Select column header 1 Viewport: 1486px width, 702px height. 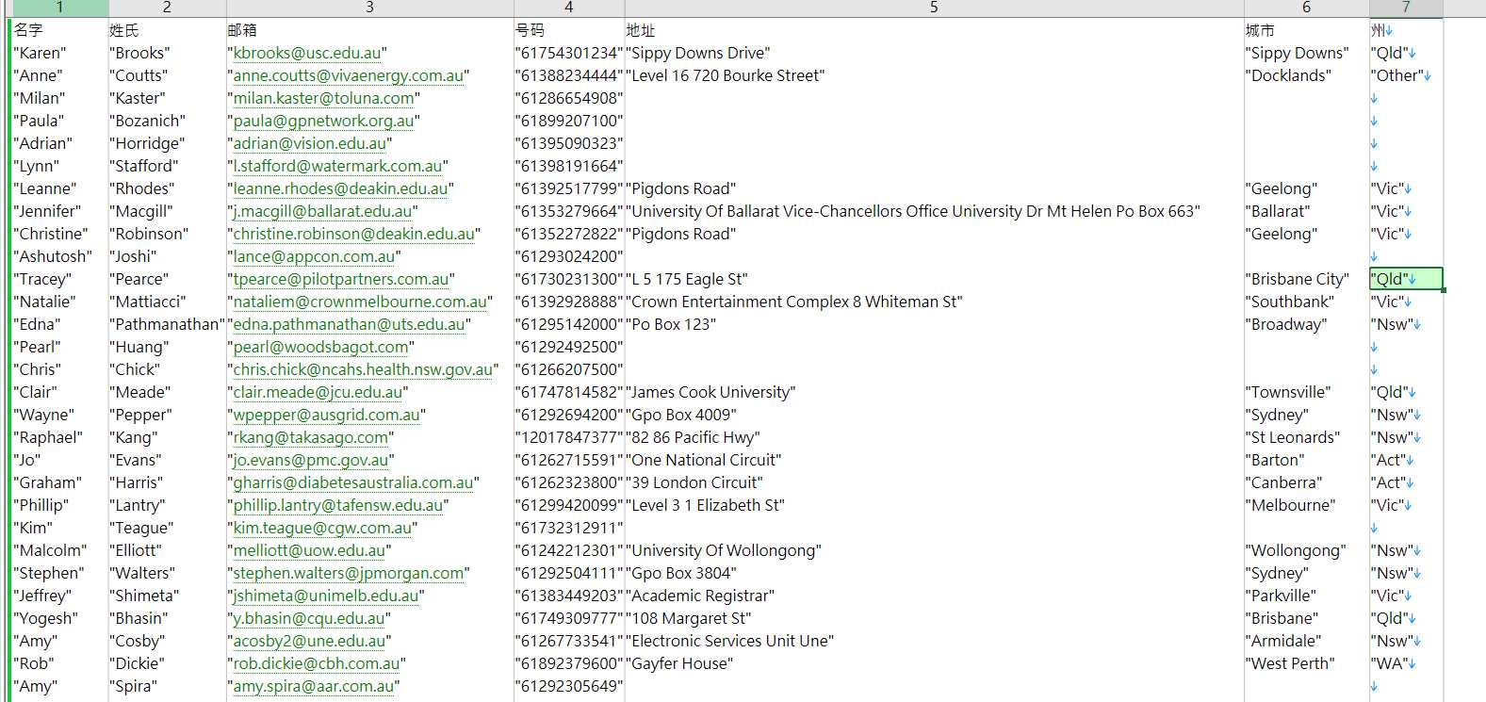(x=58, y=8)
